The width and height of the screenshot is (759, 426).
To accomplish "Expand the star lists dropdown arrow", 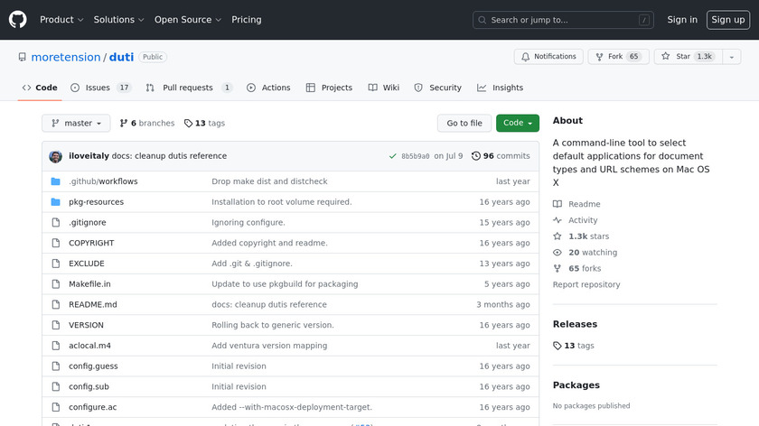I will tap(732, 57).
